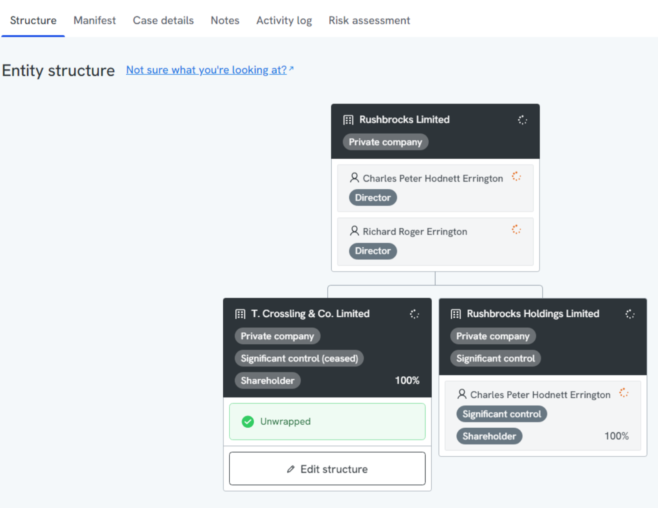The image size is (658, 508).
Task: Open the Activity log tab
Action: (x=284, y=20)
